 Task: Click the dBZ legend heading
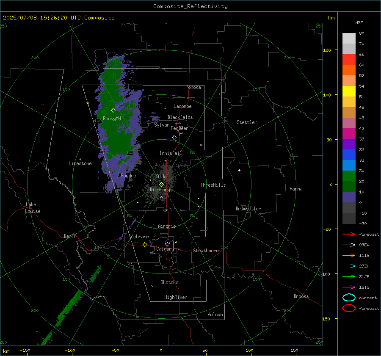click(x=359, y=22)
